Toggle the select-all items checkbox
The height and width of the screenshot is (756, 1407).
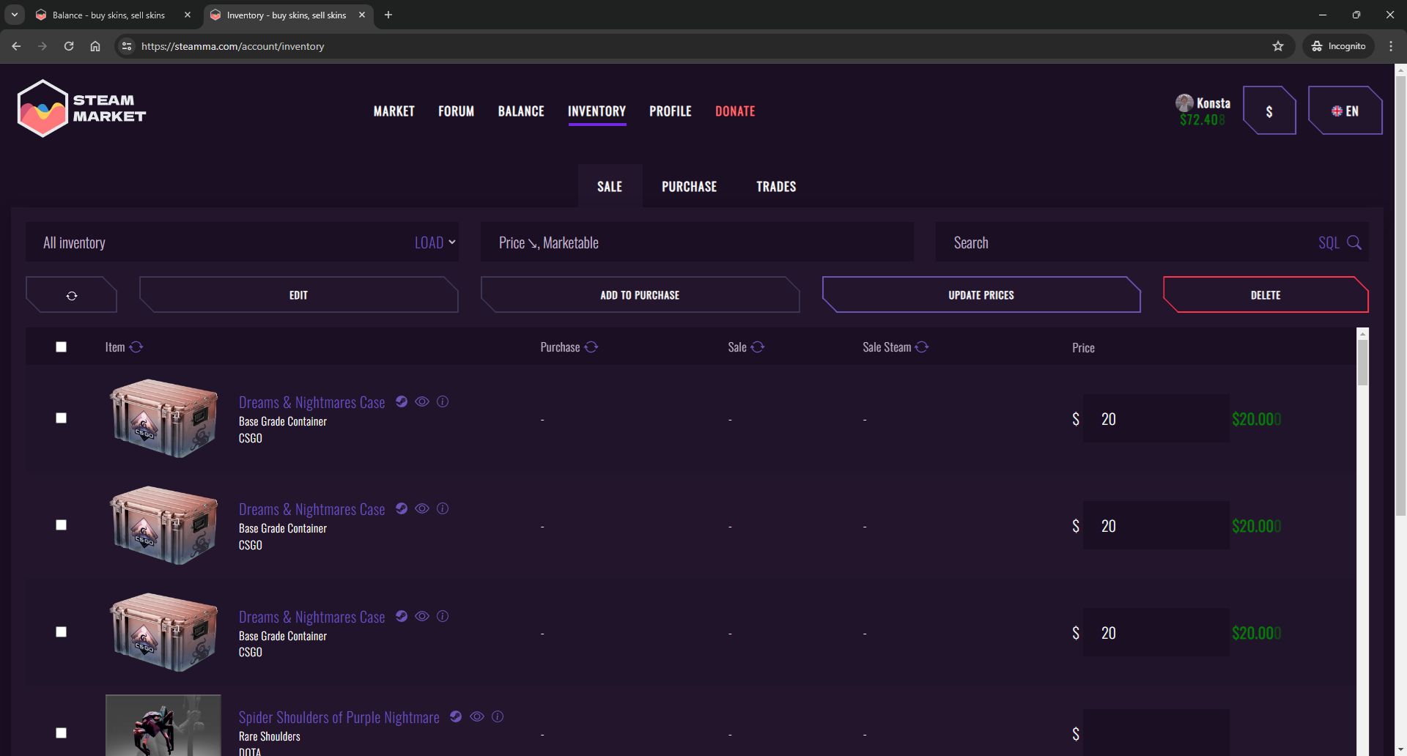[62, 347]
